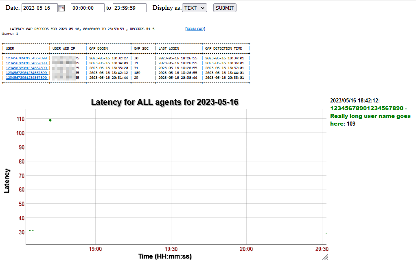Click the Latency axis title
The image size is (416, 263).
(7, 180)
